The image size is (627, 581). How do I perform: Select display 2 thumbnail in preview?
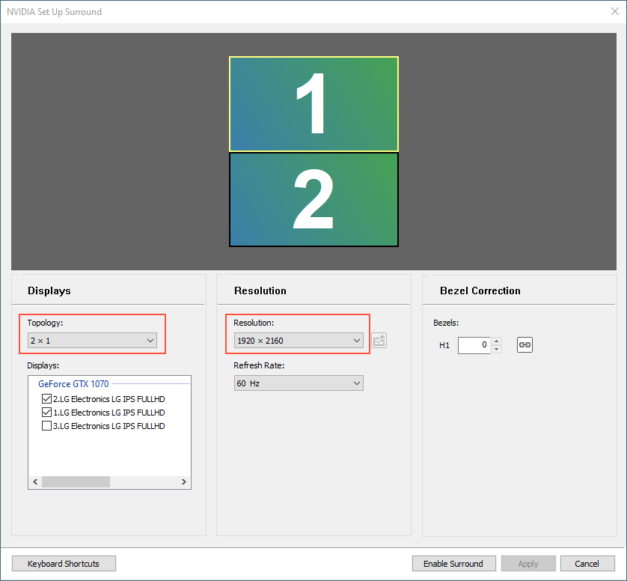click(314, 200)
